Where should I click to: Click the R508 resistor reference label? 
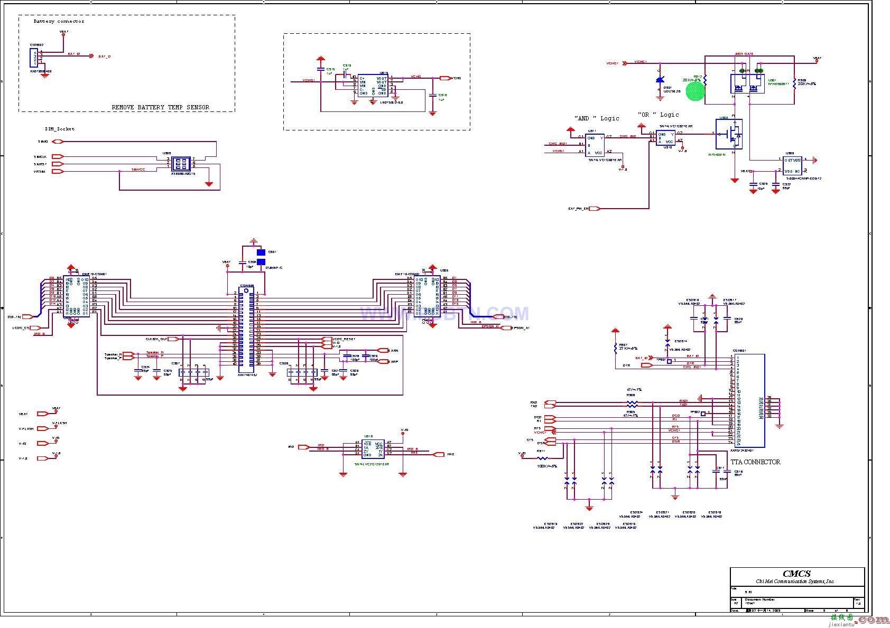[x=631, y=395]
